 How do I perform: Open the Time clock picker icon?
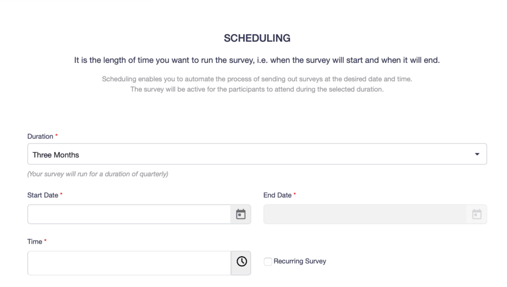coord(241,261)
